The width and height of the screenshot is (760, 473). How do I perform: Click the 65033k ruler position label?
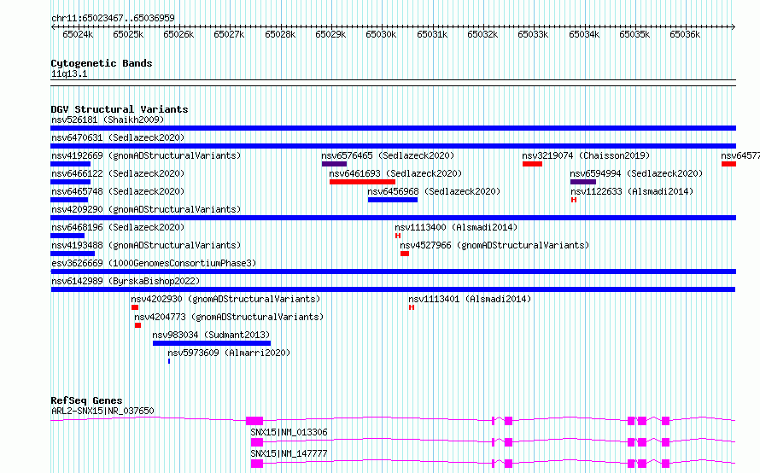[533, 34]
